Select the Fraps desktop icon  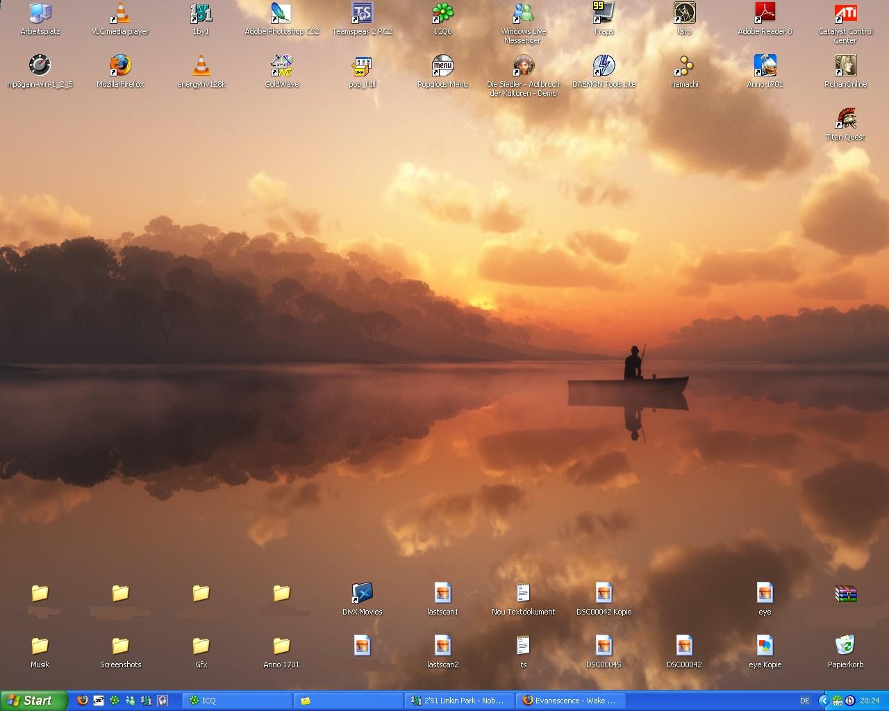coord(604,13)
